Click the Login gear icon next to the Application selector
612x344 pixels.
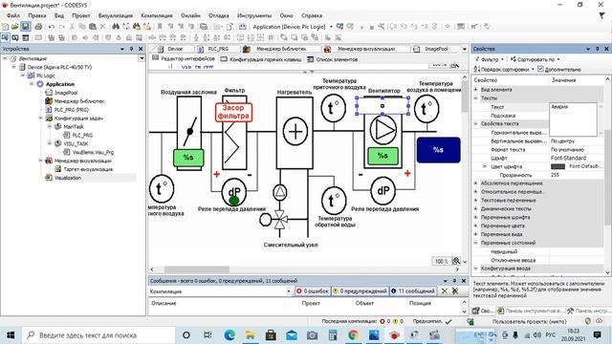pos(340,27)
